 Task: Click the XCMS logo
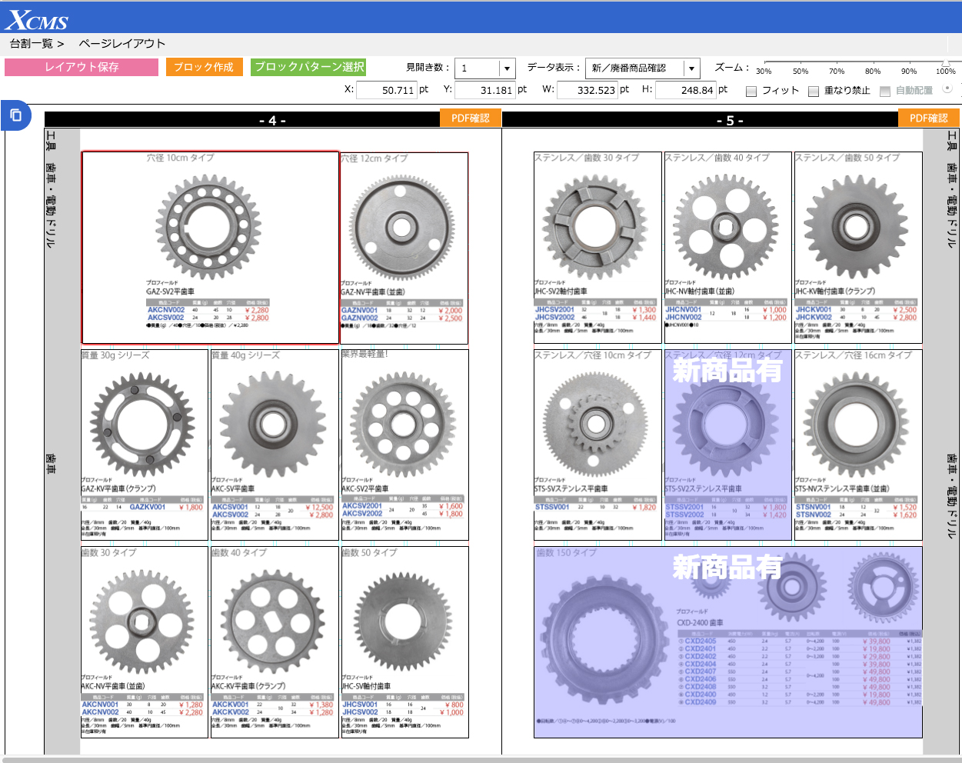pos(38,19)
